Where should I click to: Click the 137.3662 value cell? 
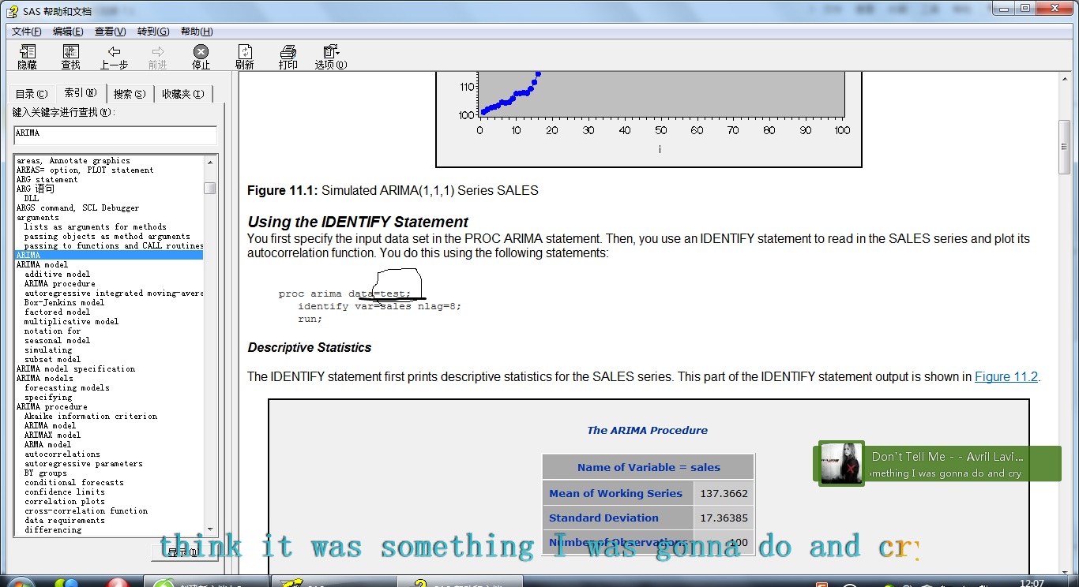[x=724, y=493]
